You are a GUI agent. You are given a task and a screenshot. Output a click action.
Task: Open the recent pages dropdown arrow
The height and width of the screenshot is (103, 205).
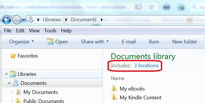point(24,20)
